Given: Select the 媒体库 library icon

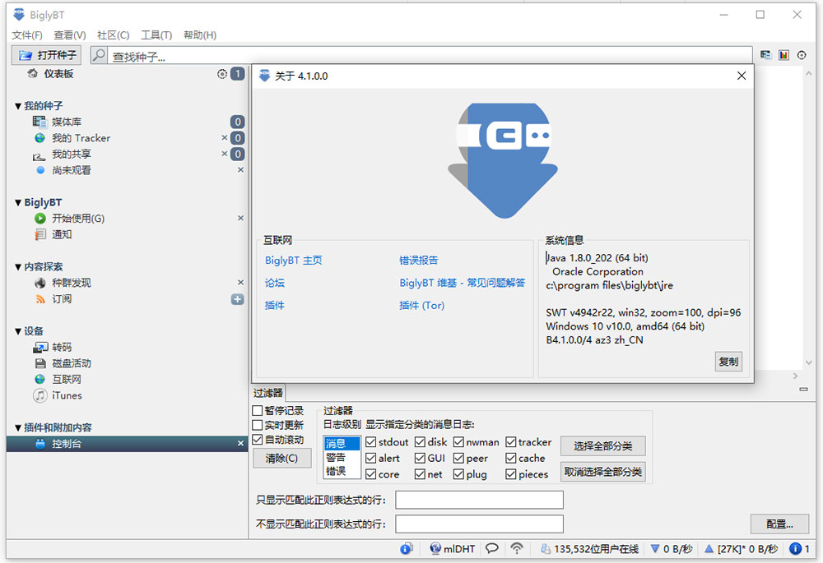Looking at the screenshot, I should [x=40, y=122].
